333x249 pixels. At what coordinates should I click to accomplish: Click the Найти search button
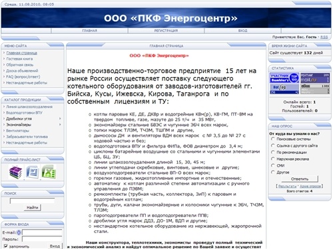point(33,208)
